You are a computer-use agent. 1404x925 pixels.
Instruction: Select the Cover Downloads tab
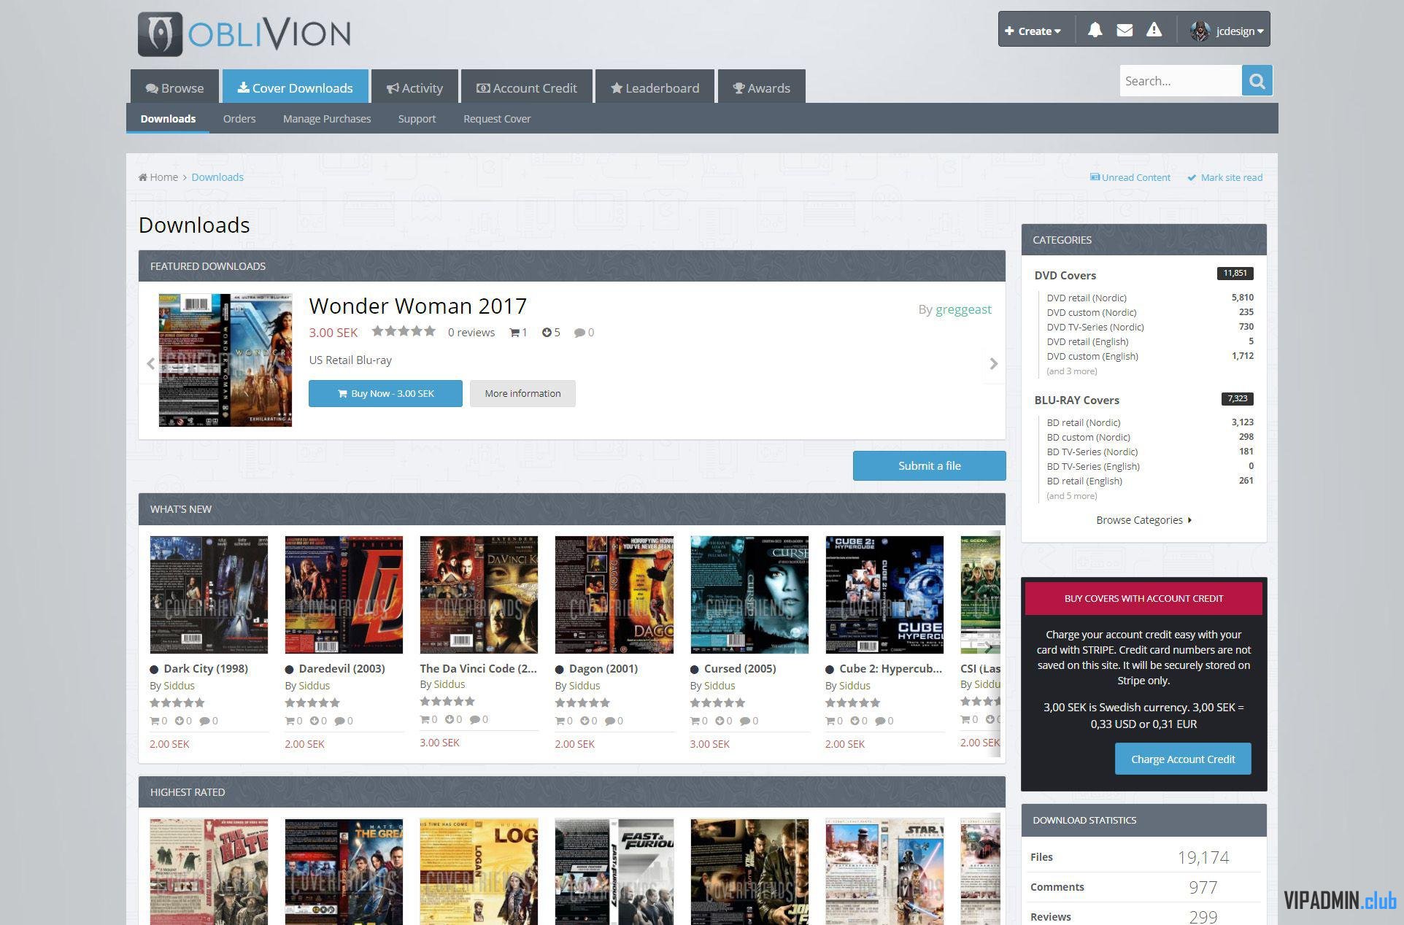[x=295, y=87]
